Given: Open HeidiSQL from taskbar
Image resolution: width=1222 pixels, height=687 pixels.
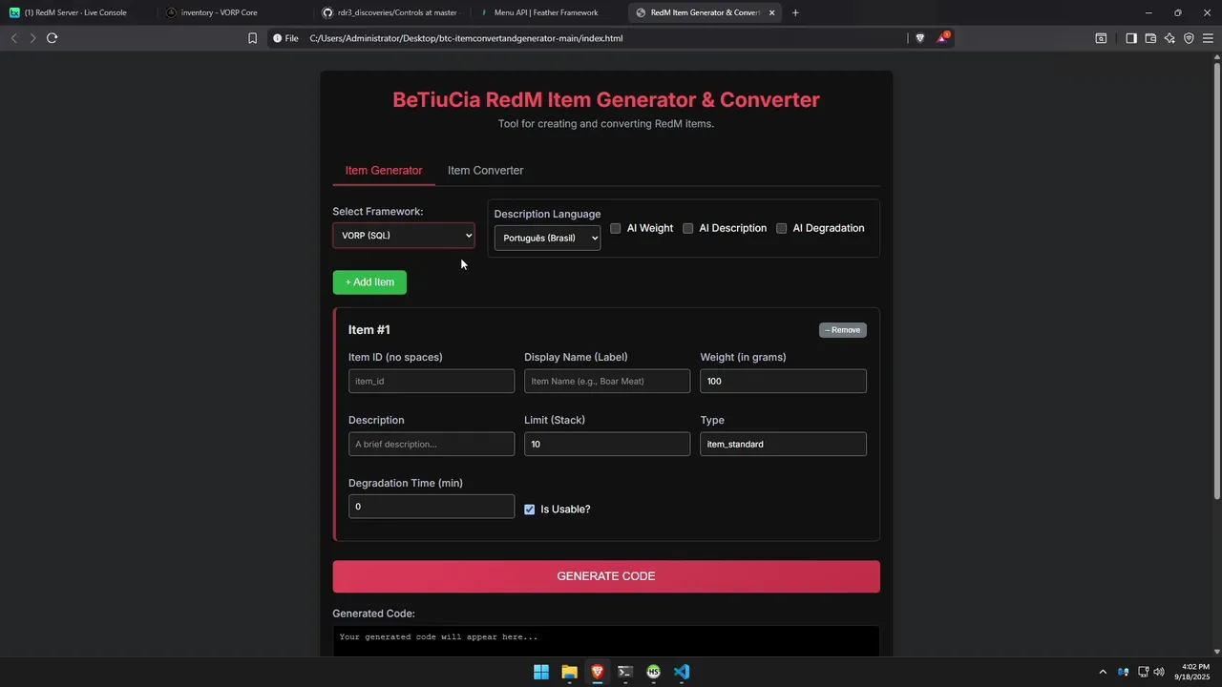Looking at the screenshot, I should 653,672.
